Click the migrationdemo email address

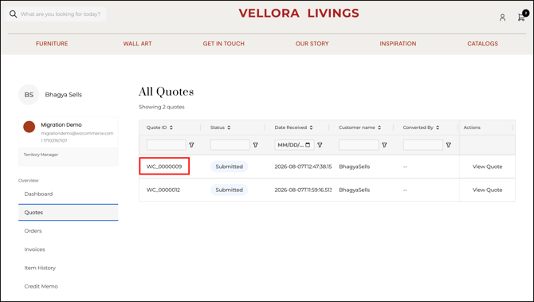77,133
